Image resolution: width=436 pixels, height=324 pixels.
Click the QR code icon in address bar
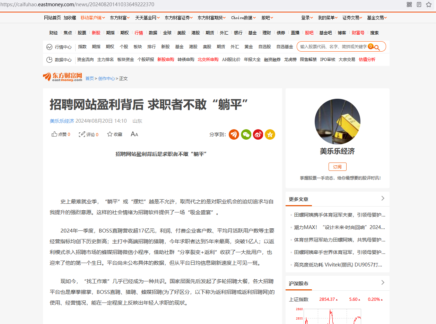coord(409,5)
